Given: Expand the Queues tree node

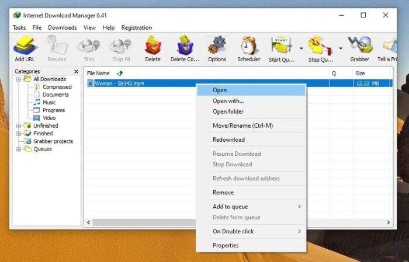Looking at the screenshot, I should tap(19, 149).
